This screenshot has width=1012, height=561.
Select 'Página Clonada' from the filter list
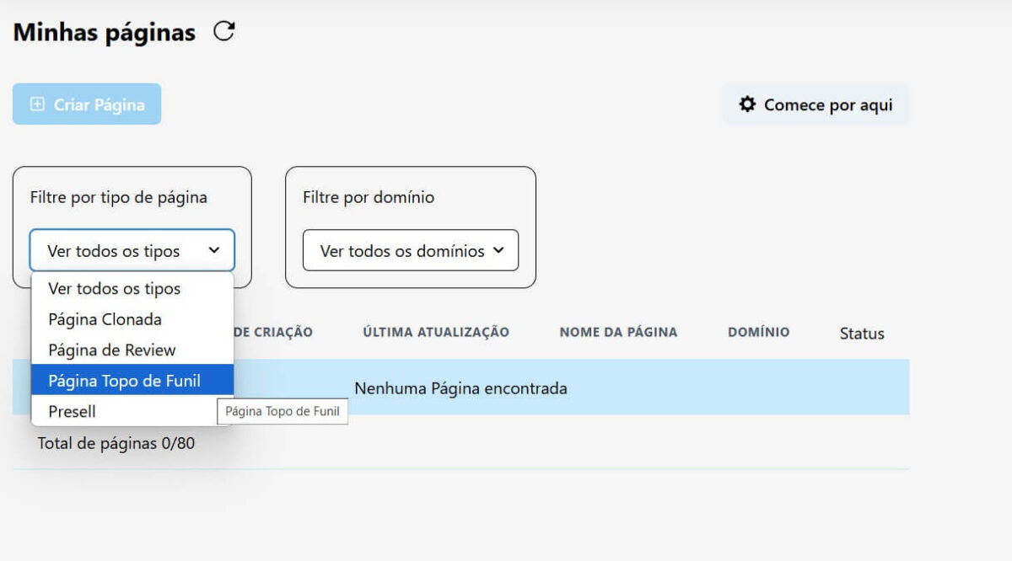click(x=105, y=319)
